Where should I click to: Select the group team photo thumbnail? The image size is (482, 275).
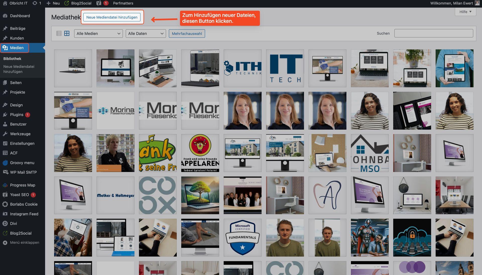pos(243,195)
